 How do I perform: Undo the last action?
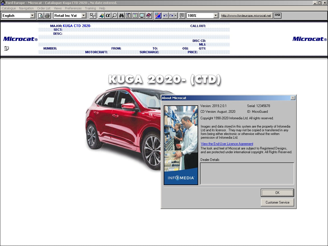point(166,15)
